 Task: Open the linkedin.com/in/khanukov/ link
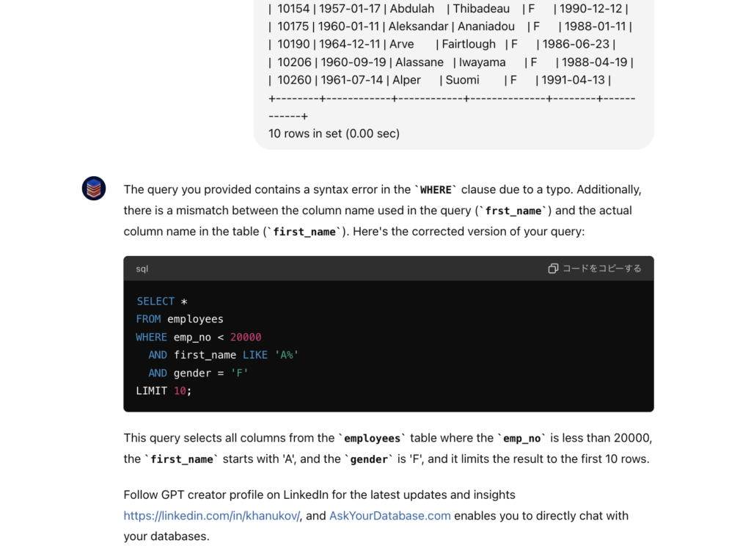tap(211, 516)
